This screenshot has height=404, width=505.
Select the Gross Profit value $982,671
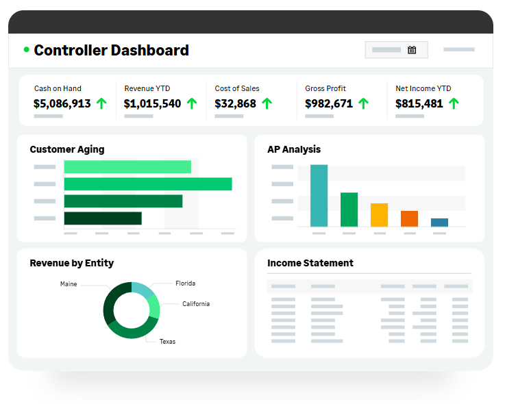pos(329,103)
